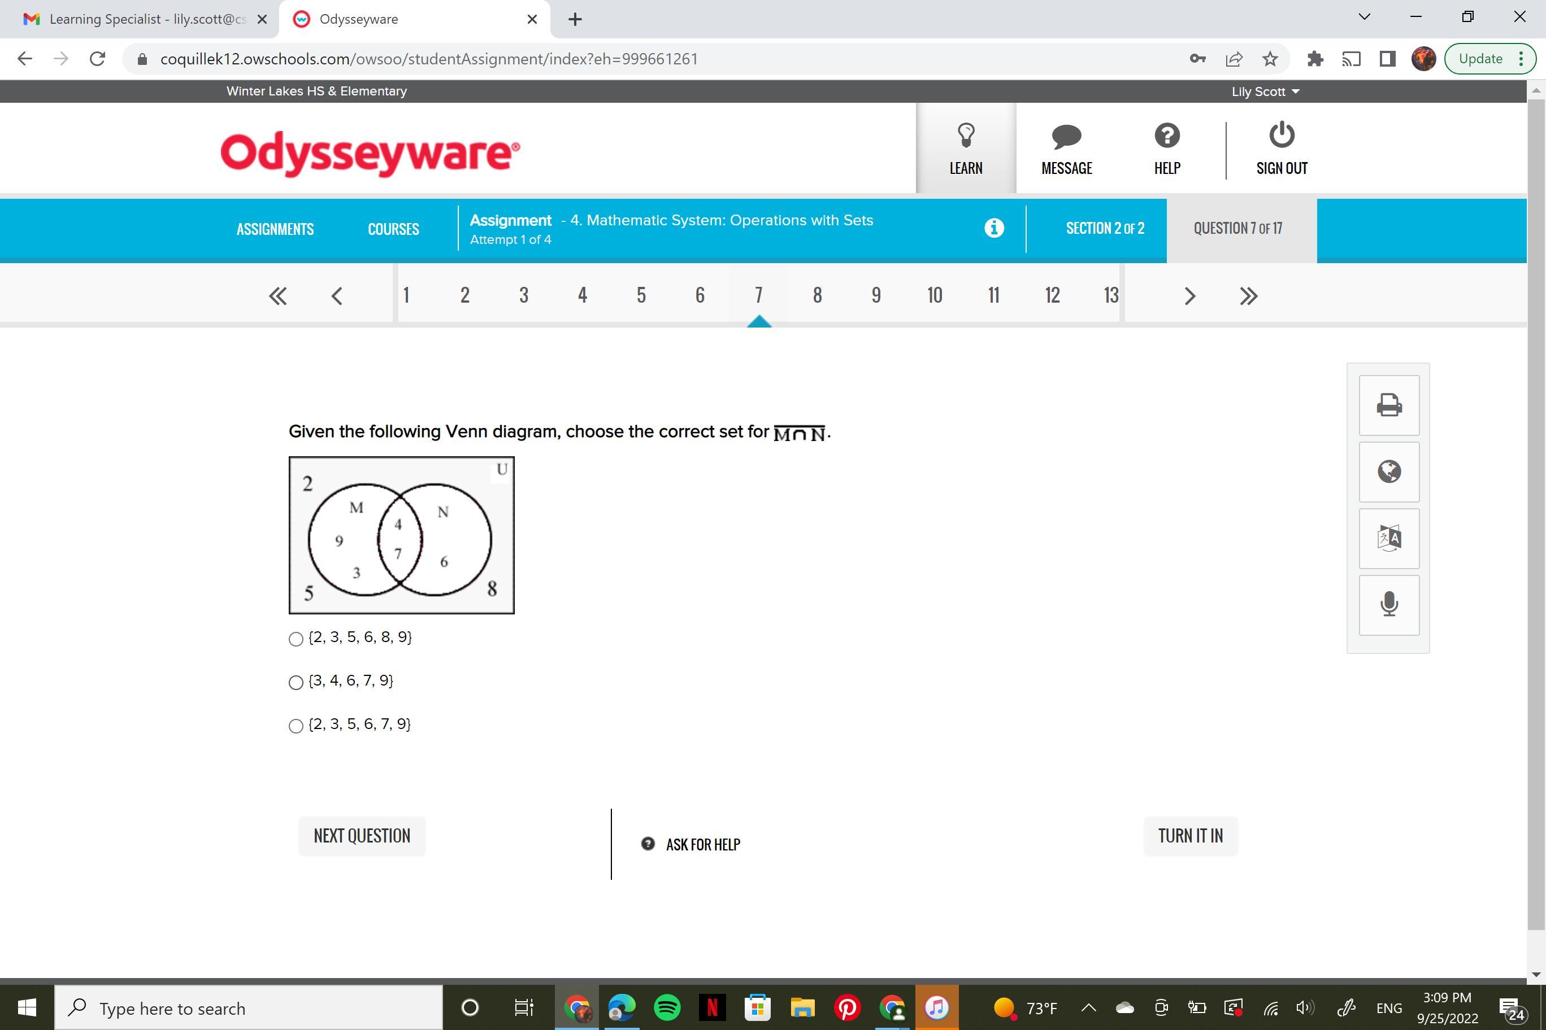Click the NEXT QUESTION button
This screenshot has width=1546, height=1030.
tap(362, 836)
